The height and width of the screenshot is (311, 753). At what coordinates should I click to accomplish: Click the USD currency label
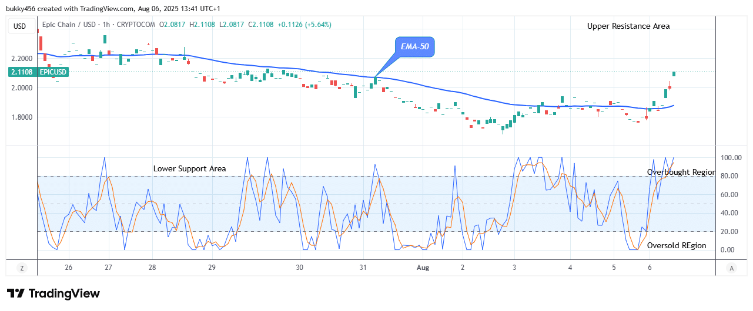point(21,26)
